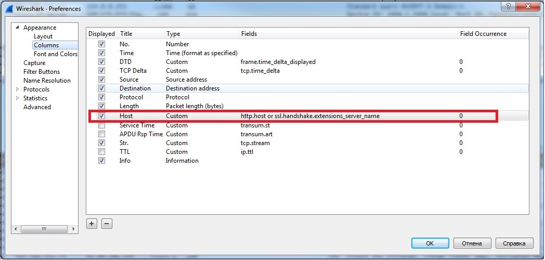Viewport: 545px width, 260px height.
Task: Uncheck the DTD column checkbox
Action: (x=101, y=62)
